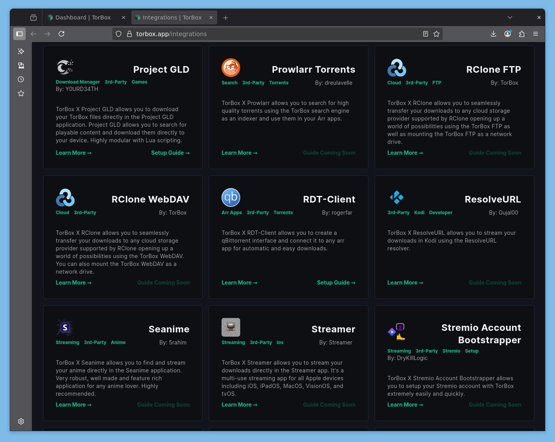Open history clock in sidebar
Screen dimensions: 555x442
click(21, 79)
